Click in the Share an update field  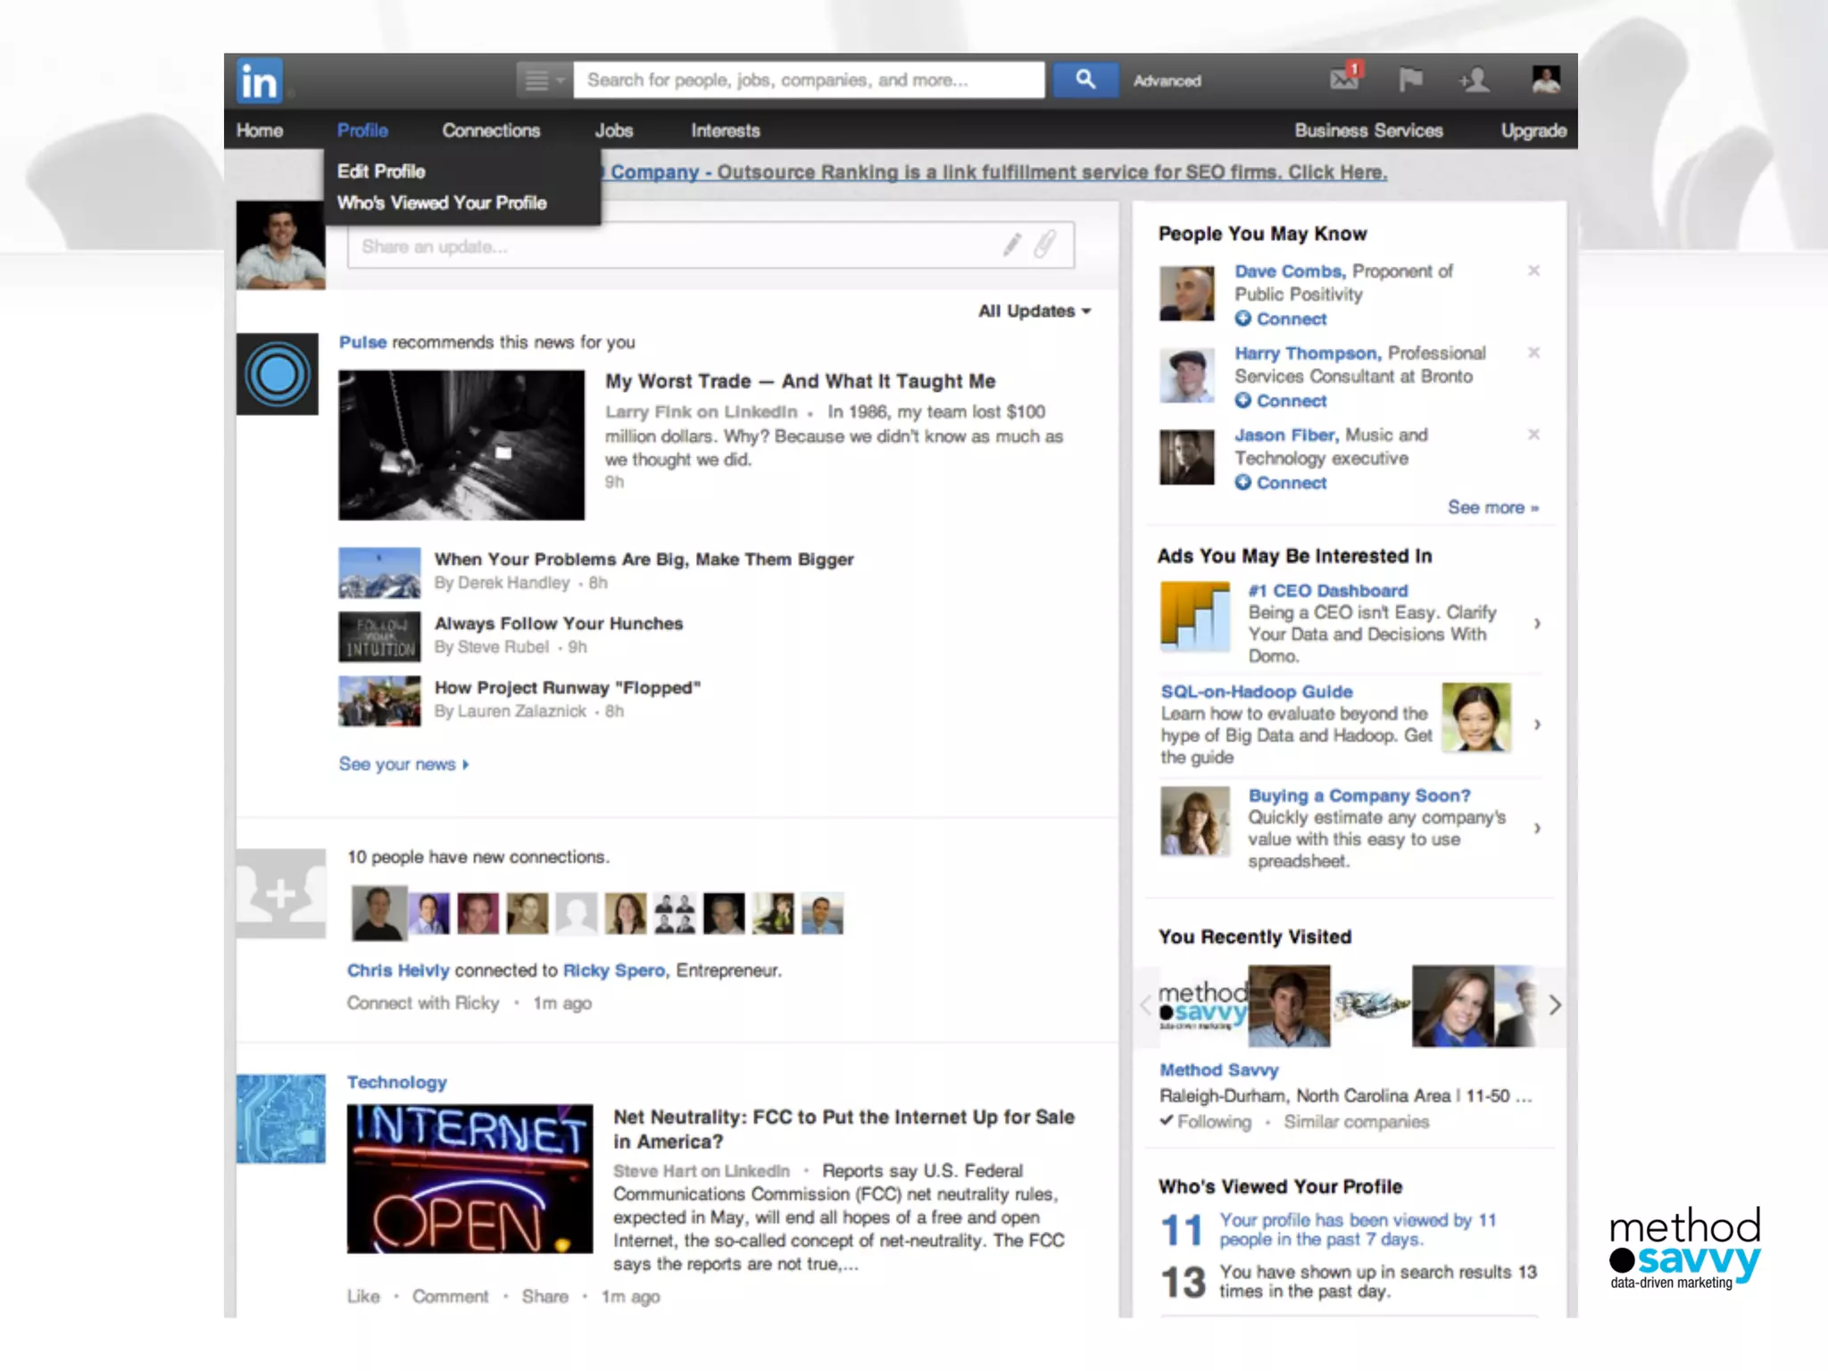point(710,245)
